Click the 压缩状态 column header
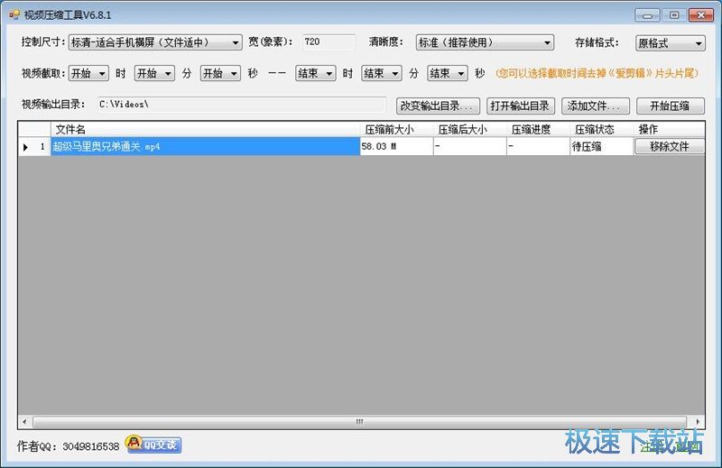The image size is (722, 468). [602, 129]
